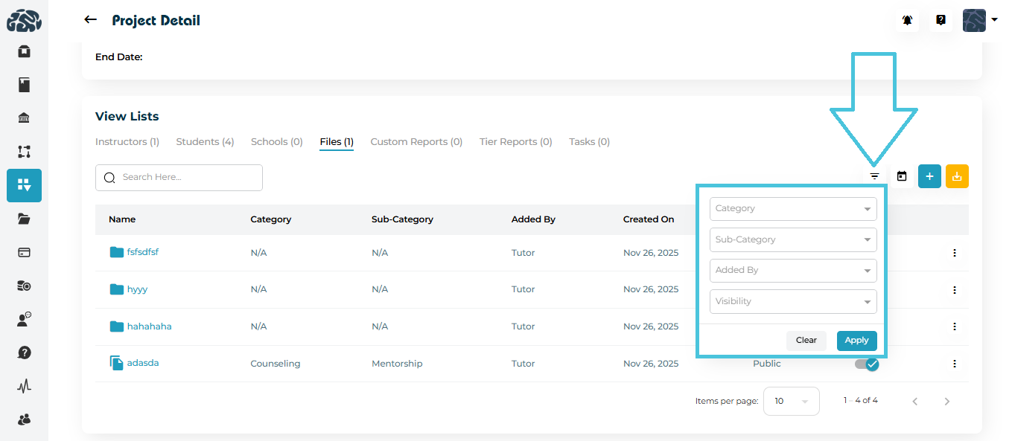1012x441 pixels.
Task: Click the Clear filter button
Action: pyautogui.click(x=806, y=341)
